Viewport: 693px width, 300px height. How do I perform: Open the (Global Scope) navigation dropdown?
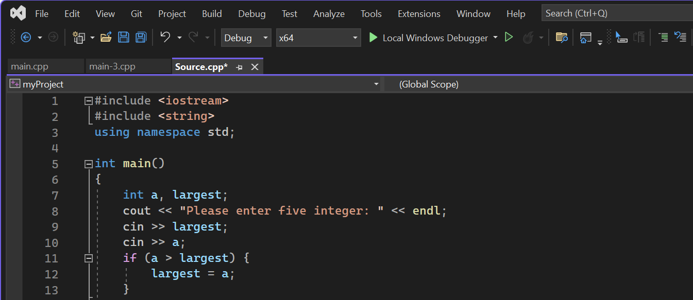515,84
